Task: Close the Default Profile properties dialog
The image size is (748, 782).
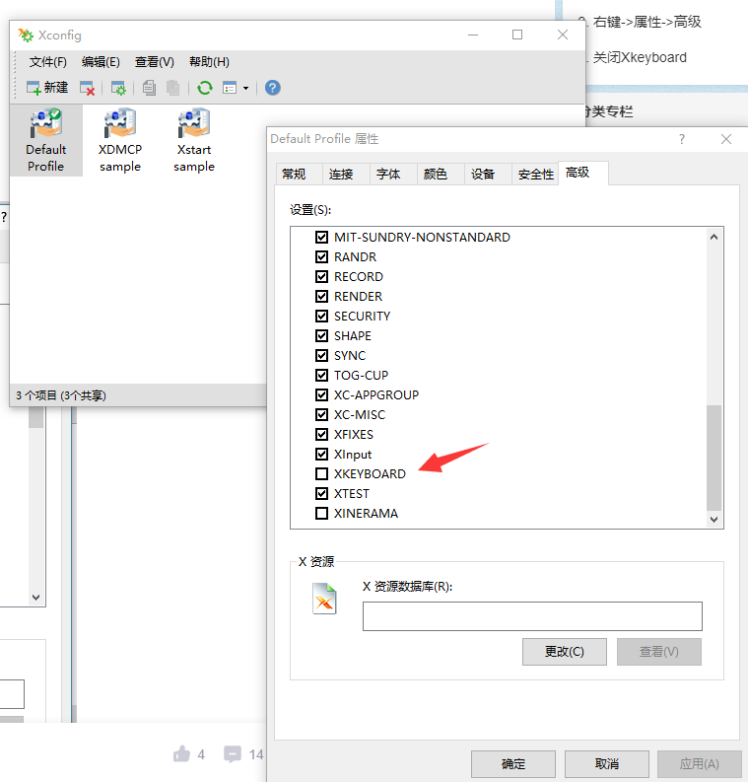Action: pyautogui.click(x=726, y=139)
